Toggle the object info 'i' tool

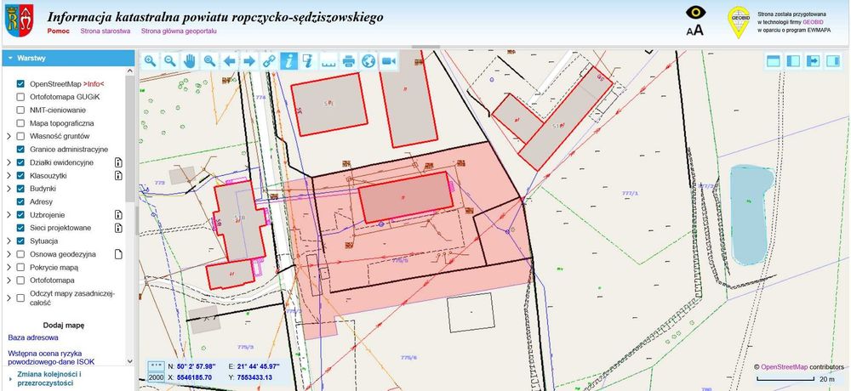click(x=288, y=61)
